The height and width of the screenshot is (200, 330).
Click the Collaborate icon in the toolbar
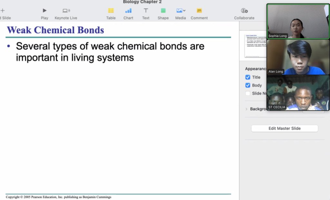tap(244, 11)
